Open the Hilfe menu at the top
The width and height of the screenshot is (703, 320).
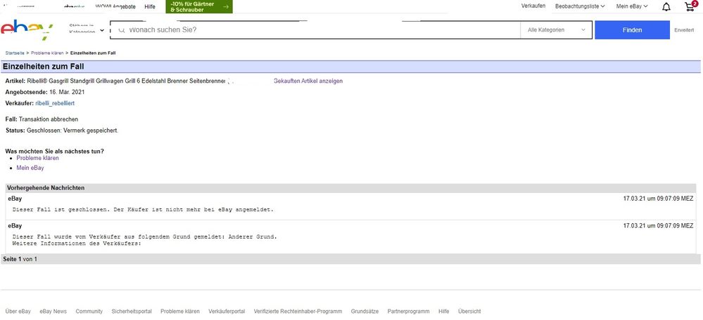click(149, 6)
